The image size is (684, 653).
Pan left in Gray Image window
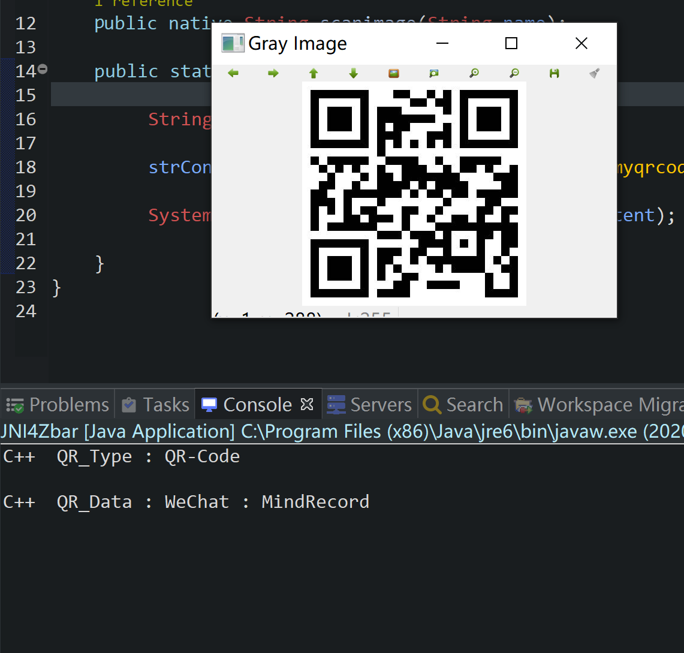click(233, 73)
